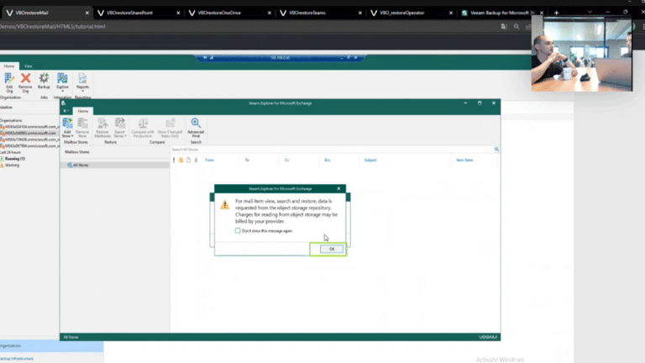
Task: Select the first M365 organization in the list
Action: pyautogui.click(x=29, y=127)
